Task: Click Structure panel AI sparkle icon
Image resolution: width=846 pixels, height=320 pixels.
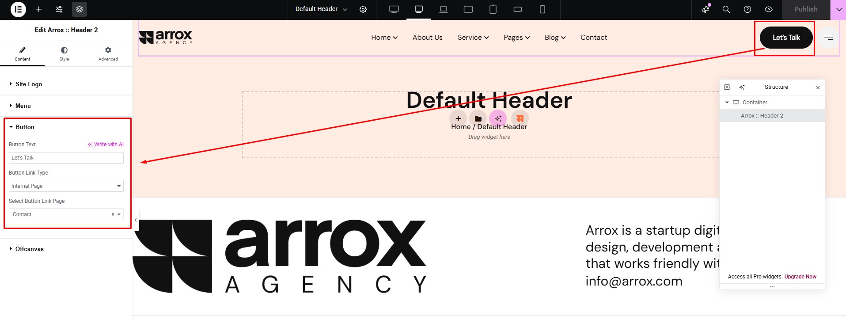Action: pos(742,87)
